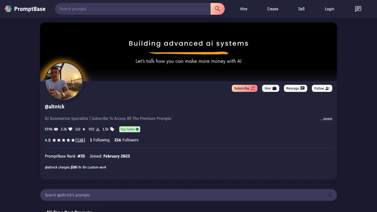Click the Top Seller badge
377x212 pixels.
tap(130, 129)
